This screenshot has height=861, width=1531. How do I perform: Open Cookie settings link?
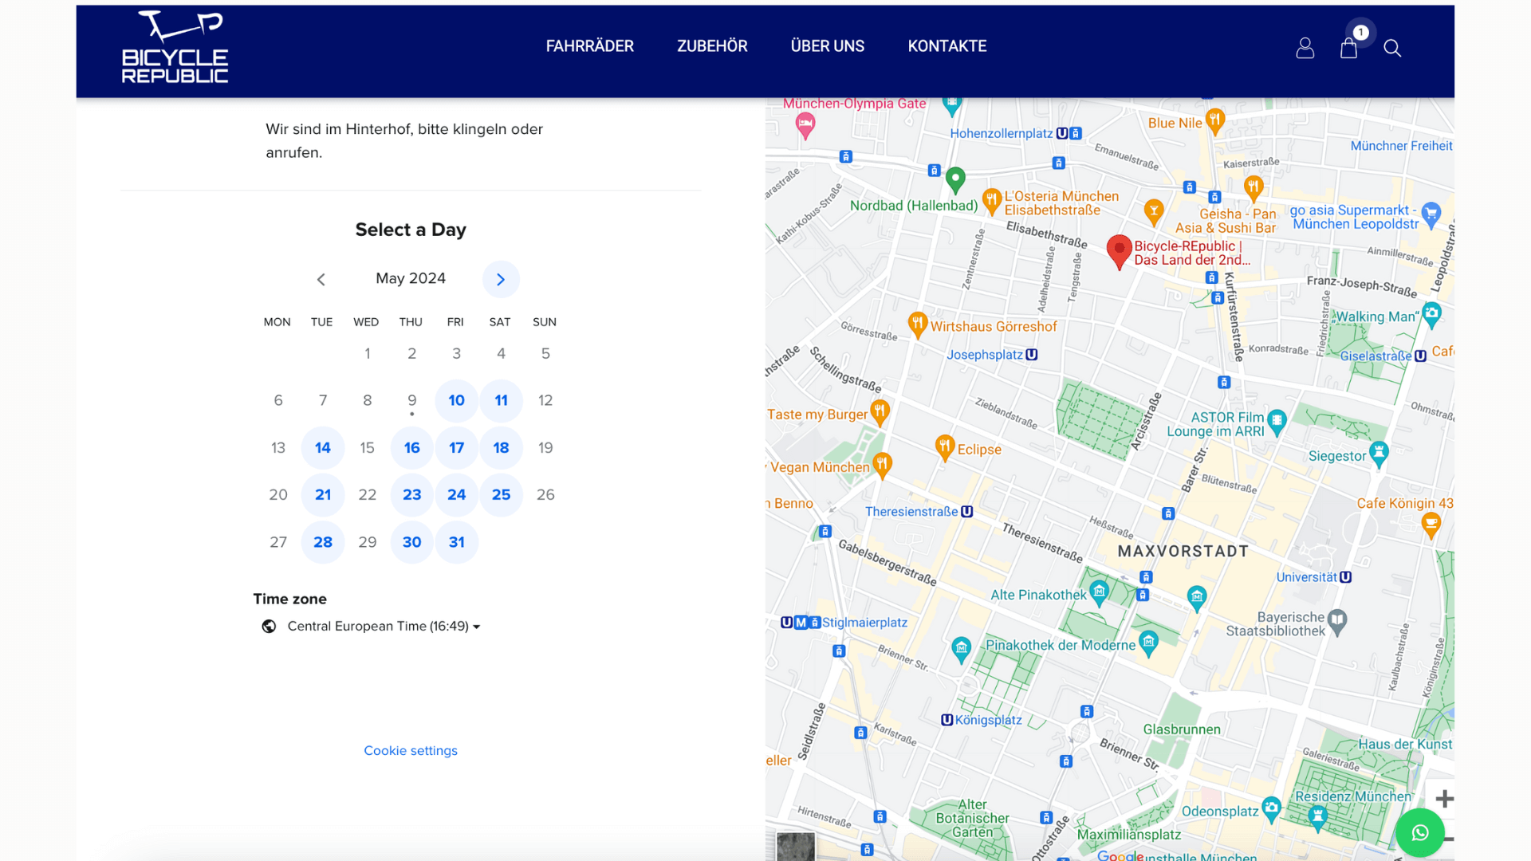click(x=411, y=751)
